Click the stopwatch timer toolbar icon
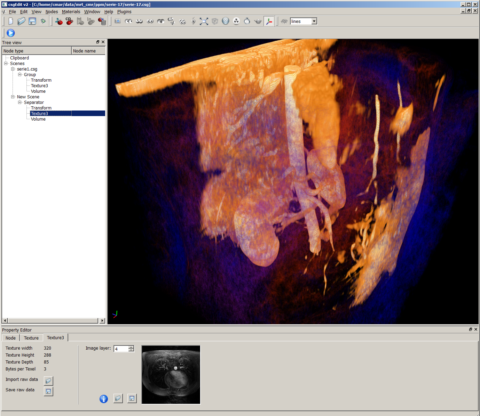Screen dimensions: 480x416 pyautogui.click(x=247, y=21)
